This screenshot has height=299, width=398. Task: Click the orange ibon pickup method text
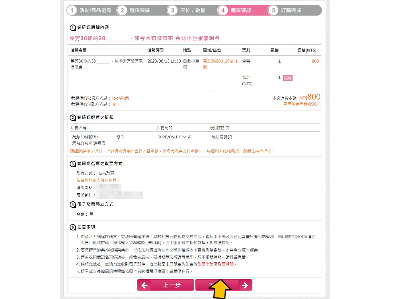pos(120,98)
